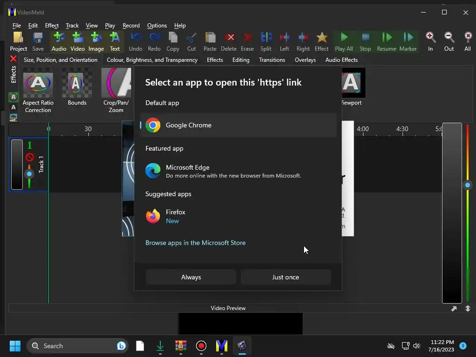
Task: Zoom In on the timeline
Action: pyautogui.click(x=430, y=41)
